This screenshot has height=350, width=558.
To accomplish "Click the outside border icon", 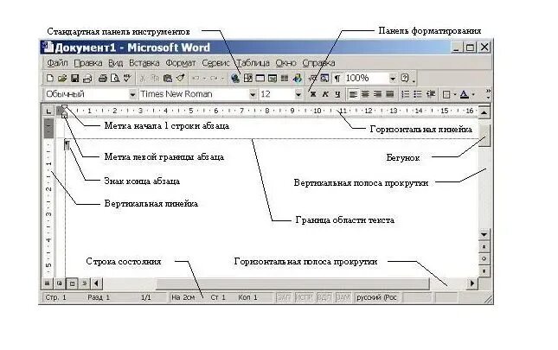I will 446,94.
